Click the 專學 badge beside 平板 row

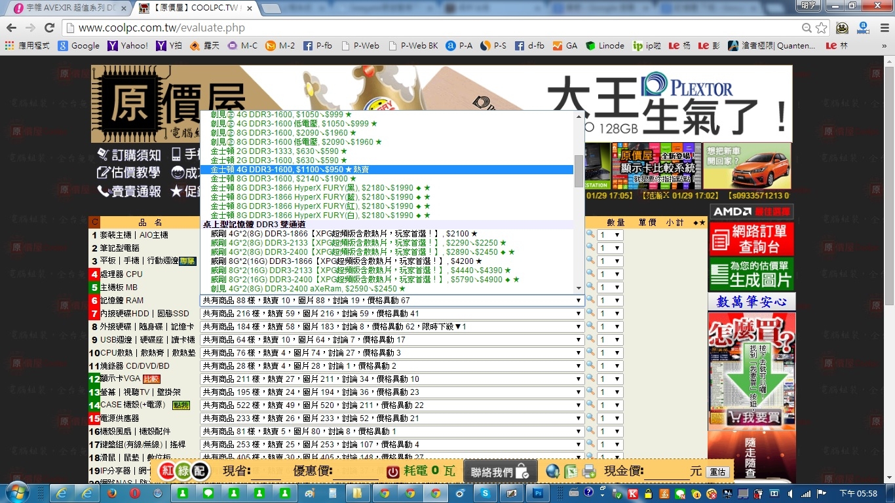pos(187,261)
